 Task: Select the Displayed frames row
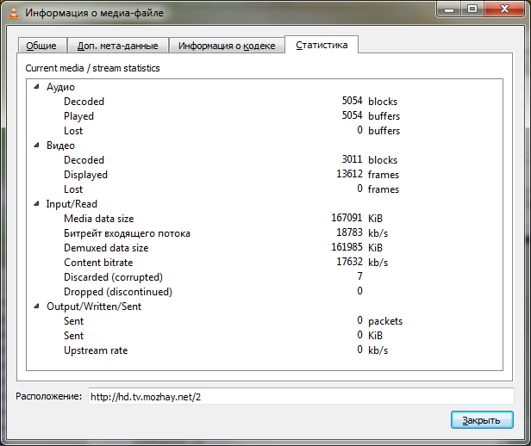(264, 175)
